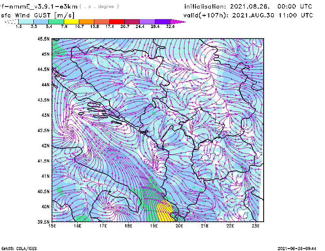Click the lavender 24.4–28.4 legend swatch
This screenshot has width=325, height=251.
(x=147, y=22)
